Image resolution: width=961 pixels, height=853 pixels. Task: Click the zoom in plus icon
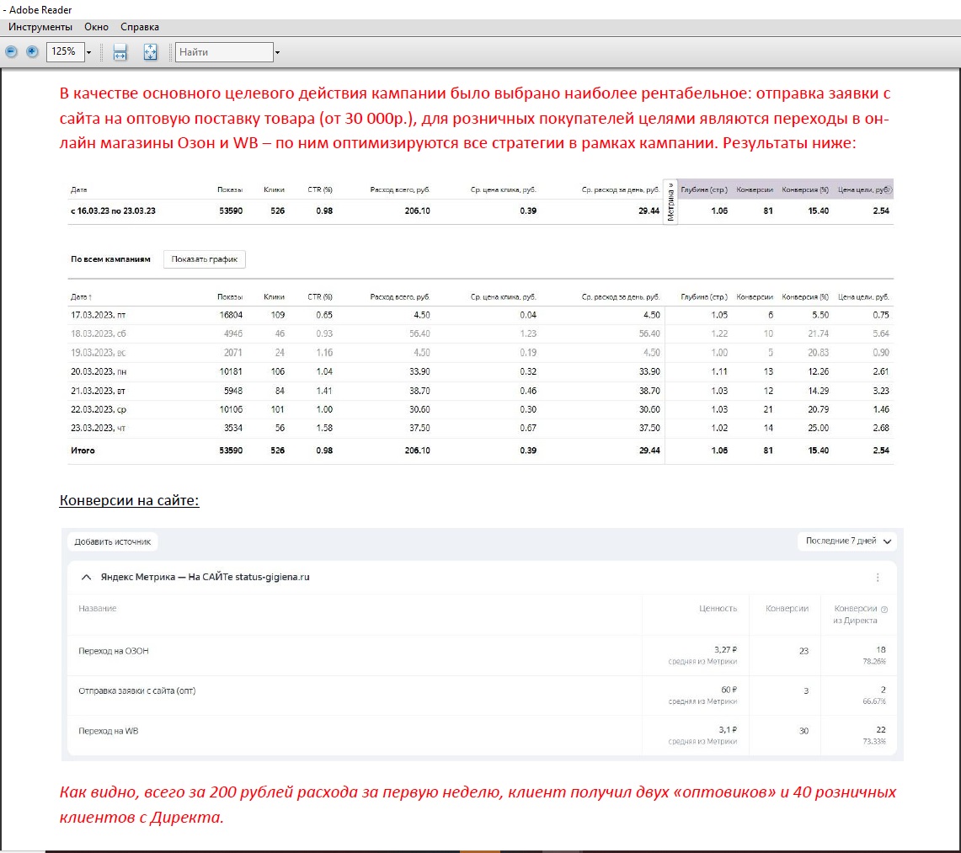tap(32, 52)
